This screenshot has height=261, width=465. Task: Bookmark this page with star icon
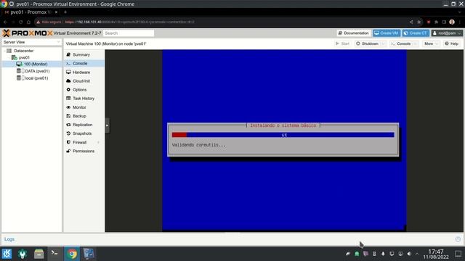(x=419, y=22)
